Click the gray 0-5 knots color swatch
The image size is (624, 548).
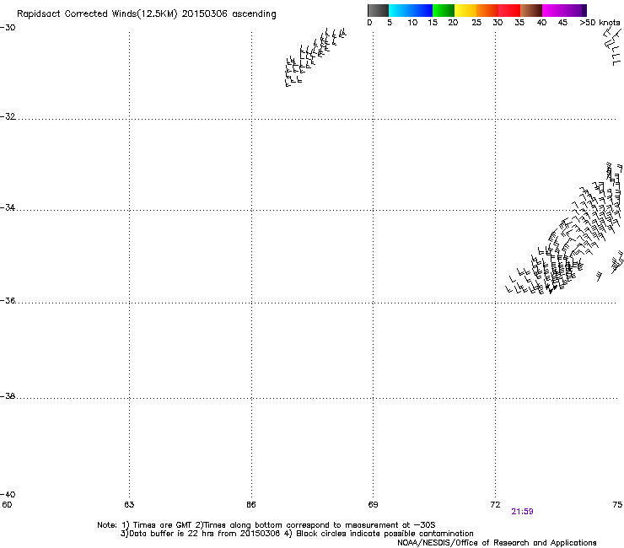(x=378, y=10)
